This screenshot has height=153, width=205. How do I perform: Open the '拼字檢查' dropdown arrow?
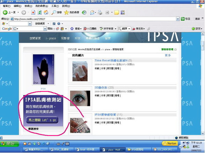coord(115,29)
